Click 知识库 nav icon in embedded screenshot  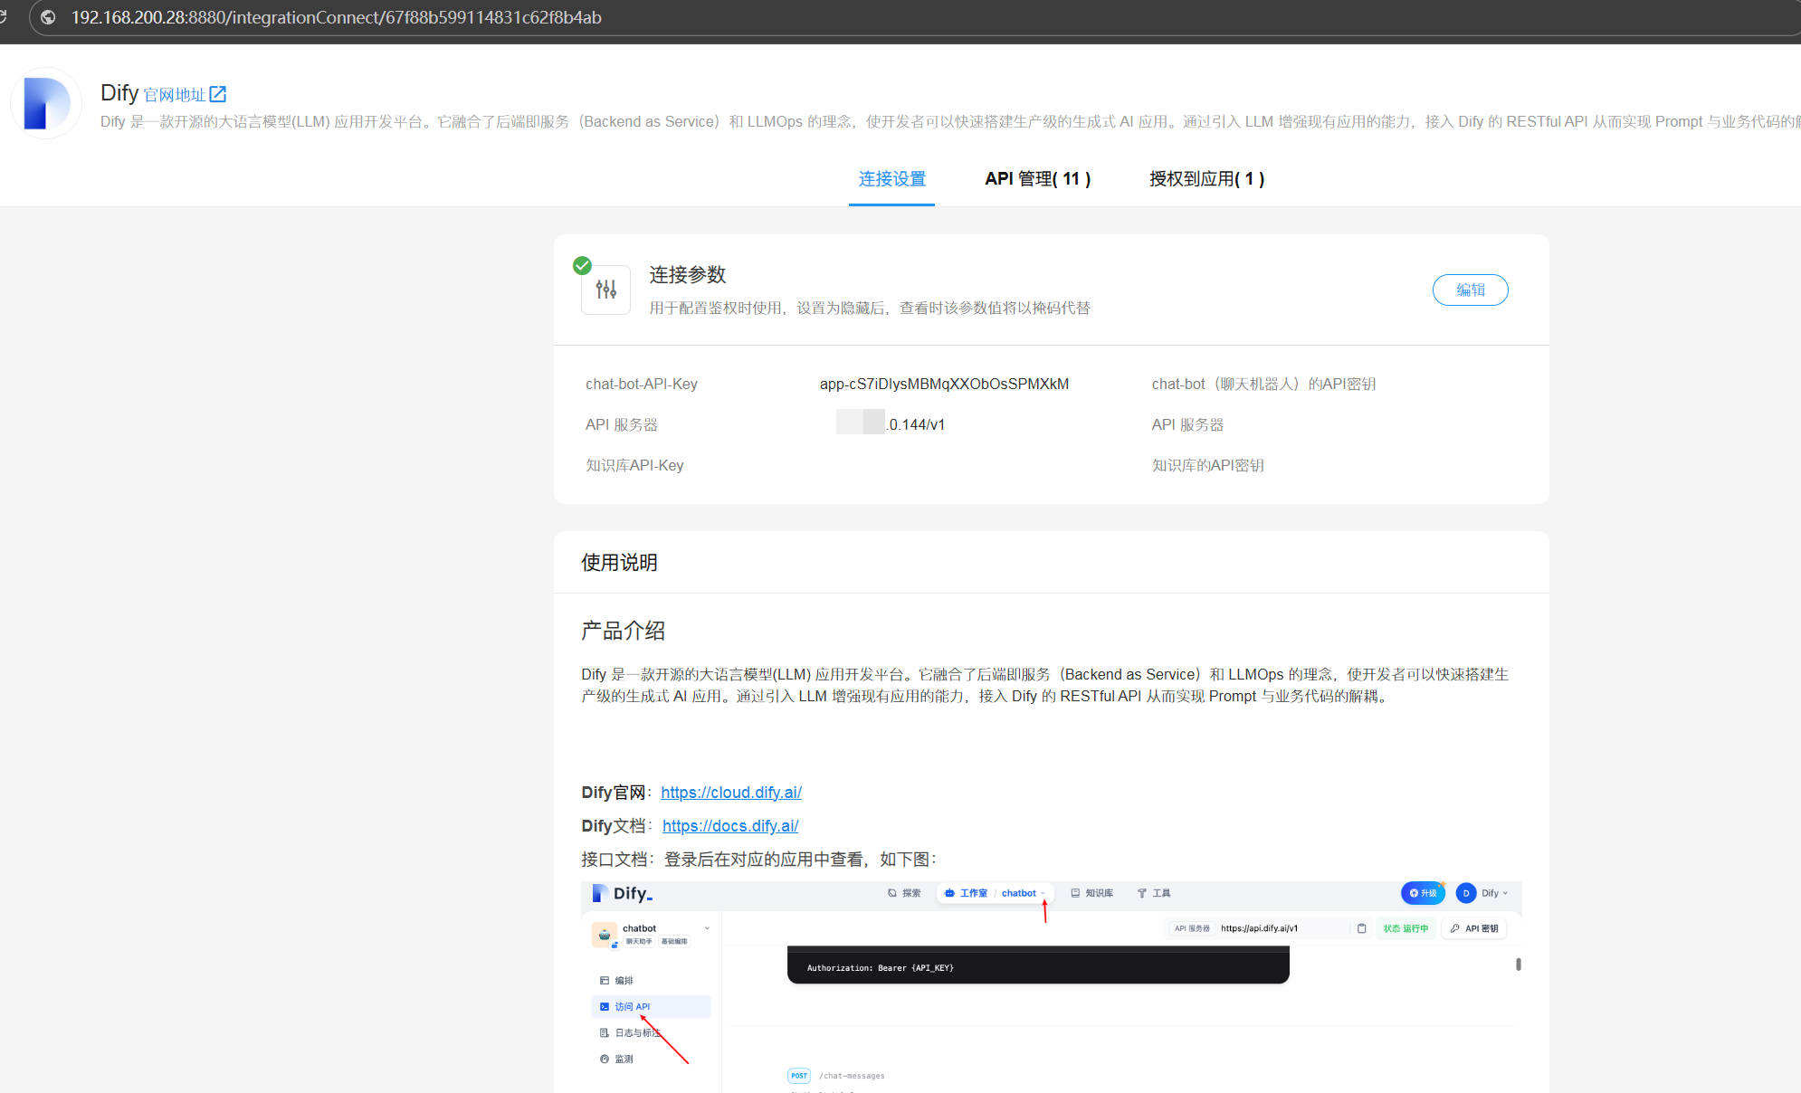pos(1075,893)
